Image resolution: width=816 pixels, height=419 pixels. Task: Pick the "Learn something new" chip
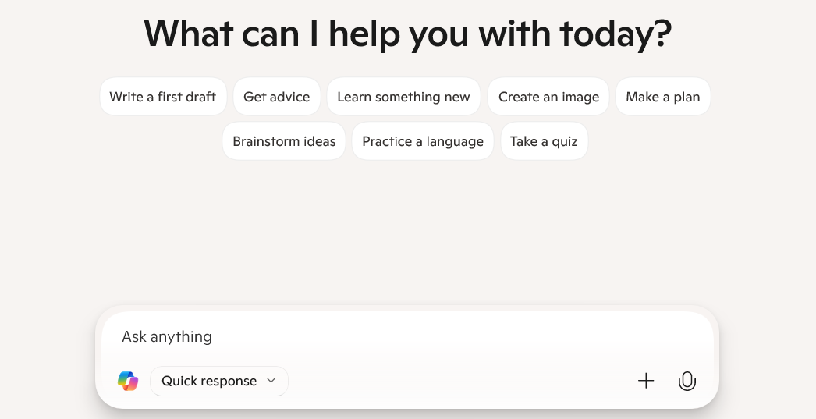pyautogui.click(x=404, y=97)
